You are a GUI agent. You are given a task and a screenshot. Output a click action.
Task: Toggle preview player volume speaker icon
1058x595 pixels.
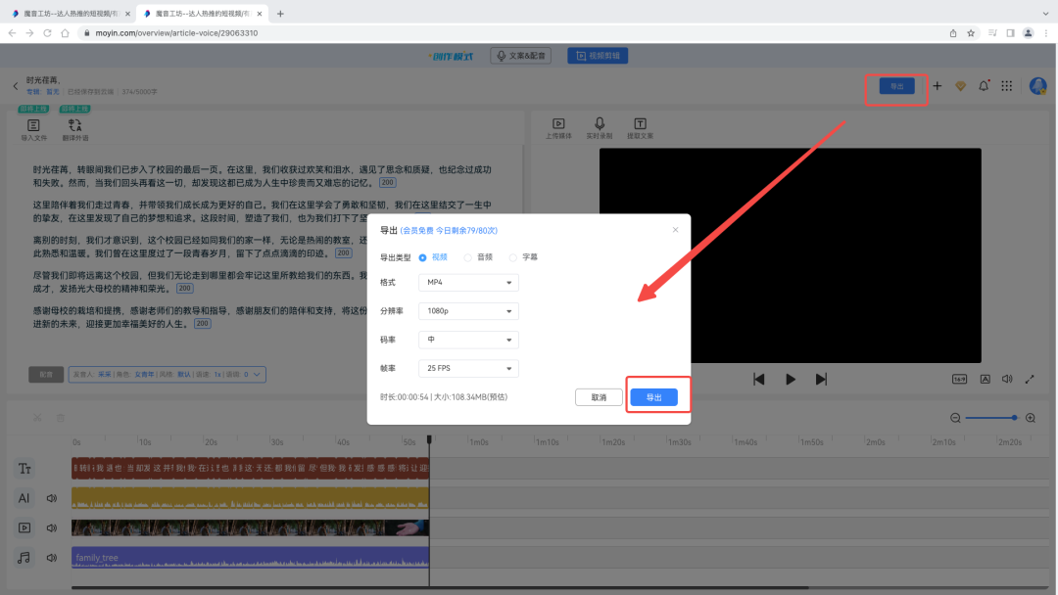[x=1007, y=380]
